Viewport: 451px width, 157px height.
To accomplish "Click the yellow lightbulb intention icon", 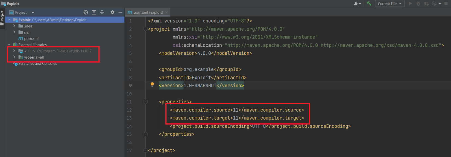I will pos(152,85).
